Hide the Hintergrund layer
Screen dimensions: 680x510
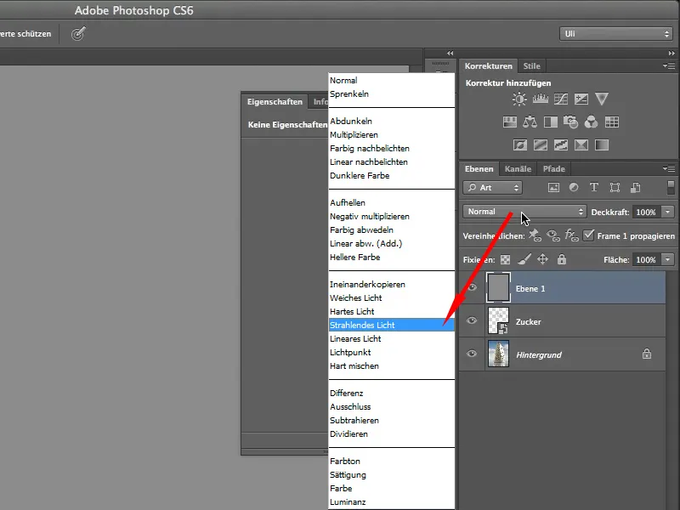[x=472, y=354]
